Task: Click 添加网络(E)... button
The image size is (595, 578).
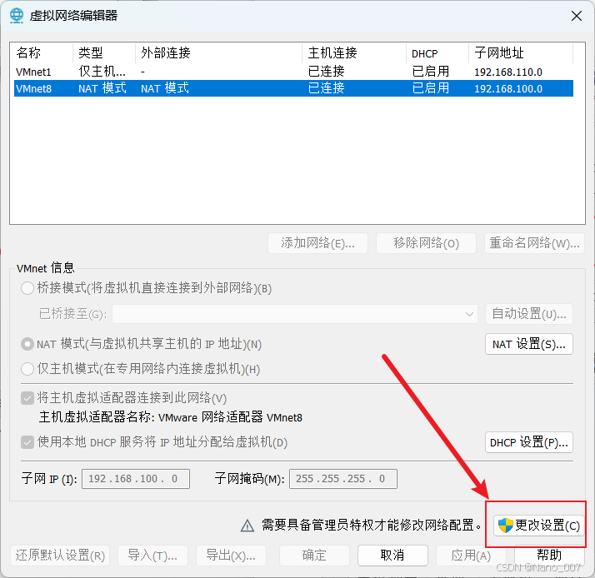Action: 317,243
